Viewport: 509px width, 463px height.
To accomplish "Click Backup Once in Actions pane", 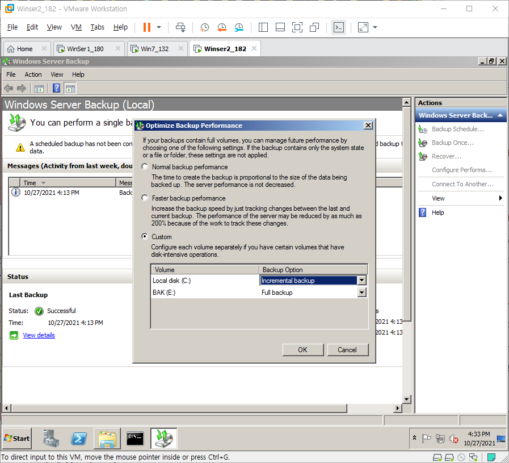I will click(x=452, y=143).
